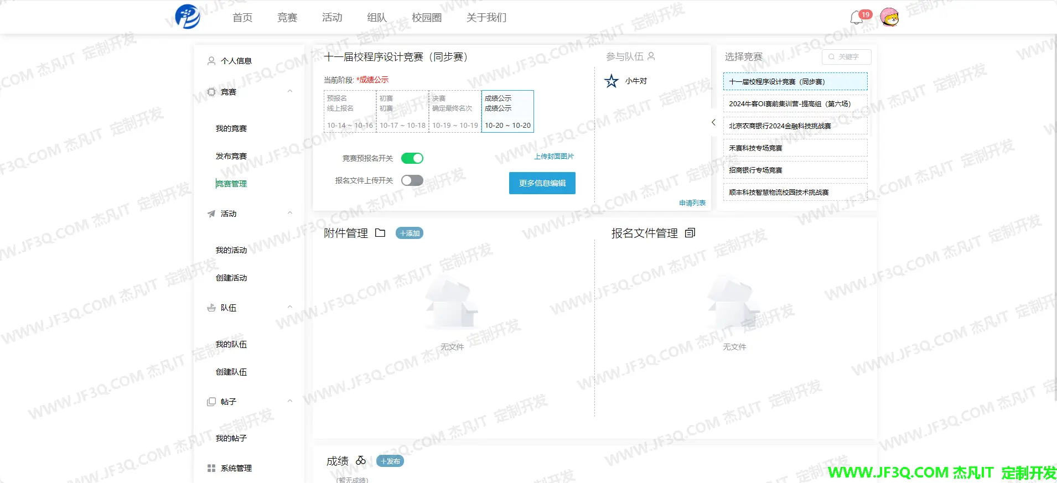Click the person icon beside 参与队伍
The image size is (1057, 483).
pyautogui.click(x=651, y=56)
